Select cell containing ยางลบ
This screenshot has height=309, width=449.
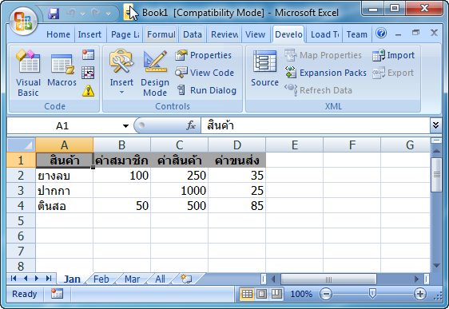click(x=65, y=176)
